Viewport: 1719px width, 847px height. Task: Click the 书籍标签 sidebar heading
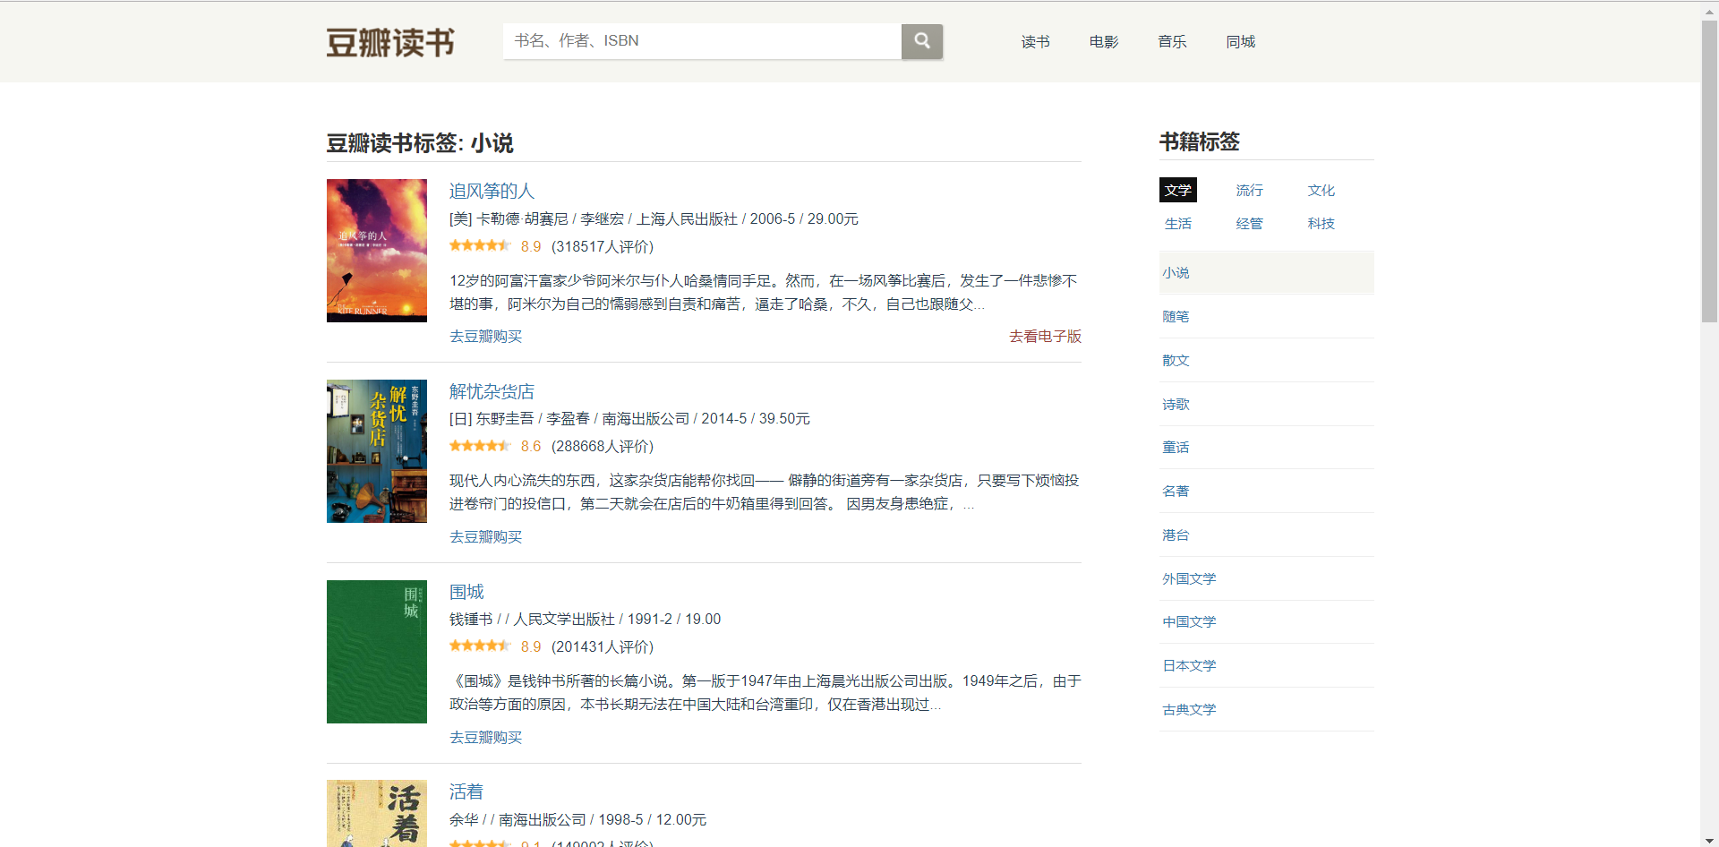point(1200,141)
